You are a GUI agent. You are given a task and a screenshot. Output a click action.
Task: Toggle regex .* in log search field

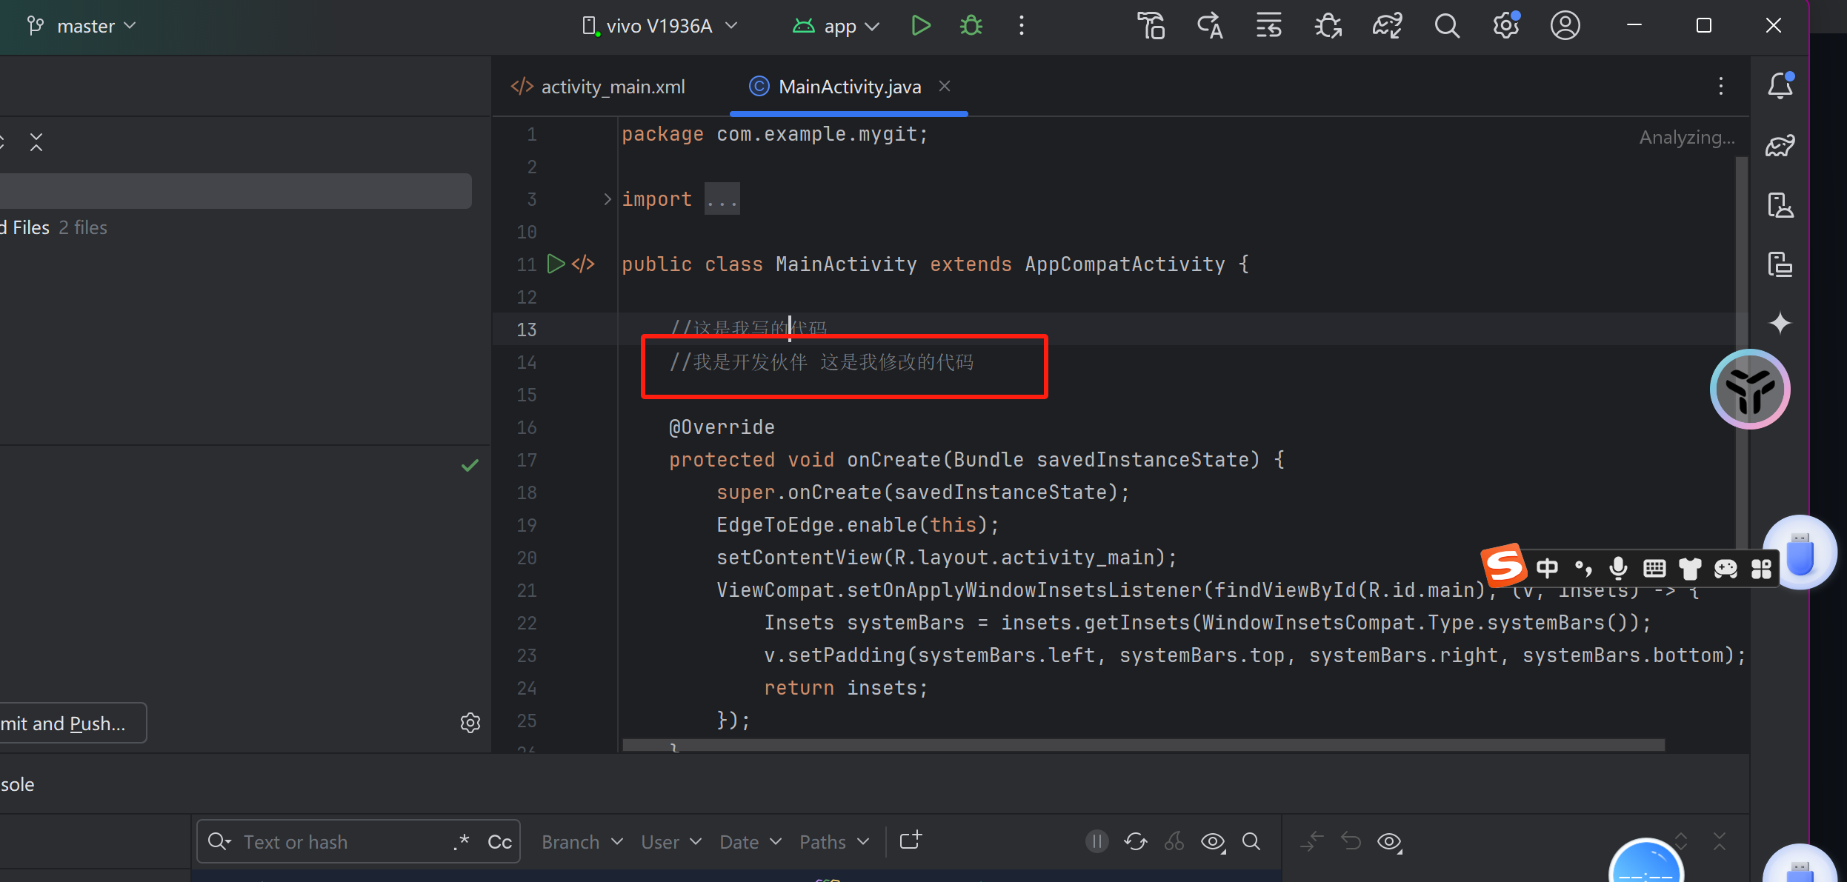click(462, 841)
